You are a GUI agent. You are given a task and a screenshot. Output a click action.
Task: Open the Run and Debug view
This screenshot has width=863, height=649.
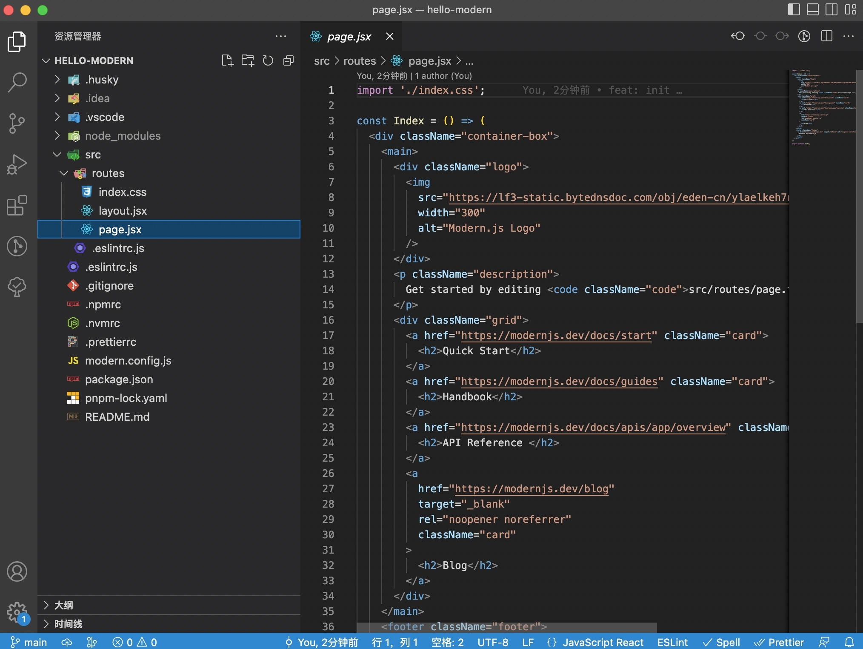(x=17, y=164)
